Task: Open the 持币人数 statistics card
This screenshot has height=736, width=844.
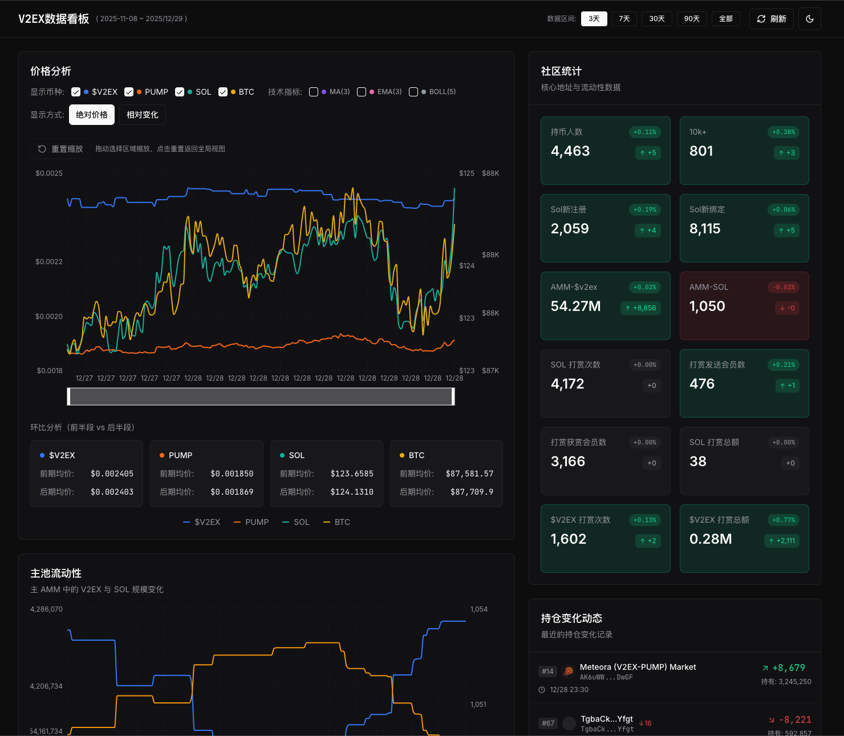Action: tap(605, 151)
